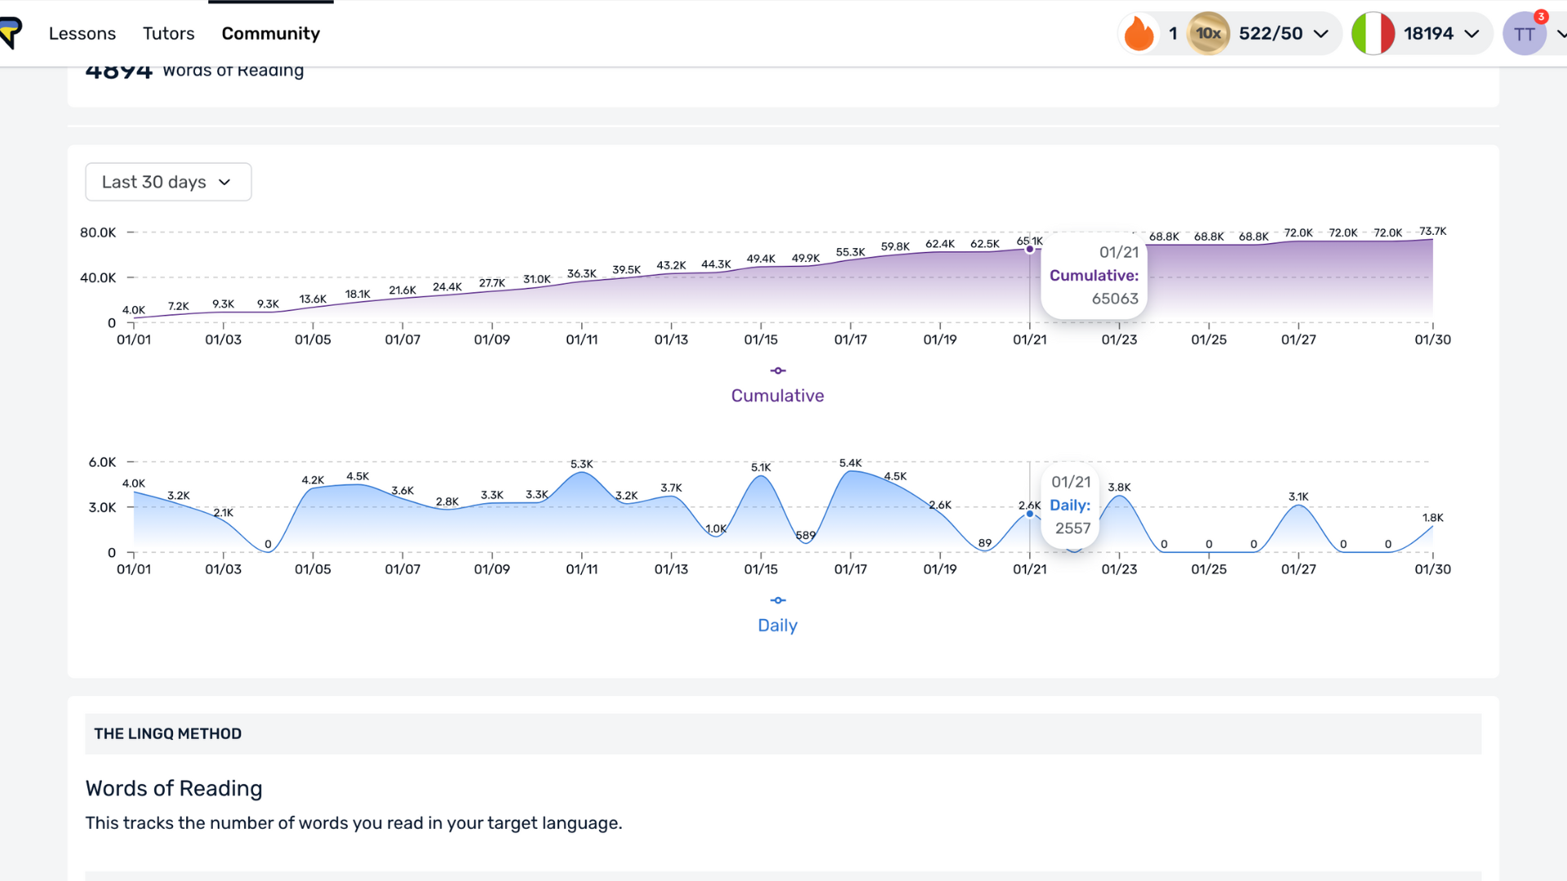Open the Last 30 days dropdown
The width and height of the screenshot is (1567, 881).
[167, 182]
